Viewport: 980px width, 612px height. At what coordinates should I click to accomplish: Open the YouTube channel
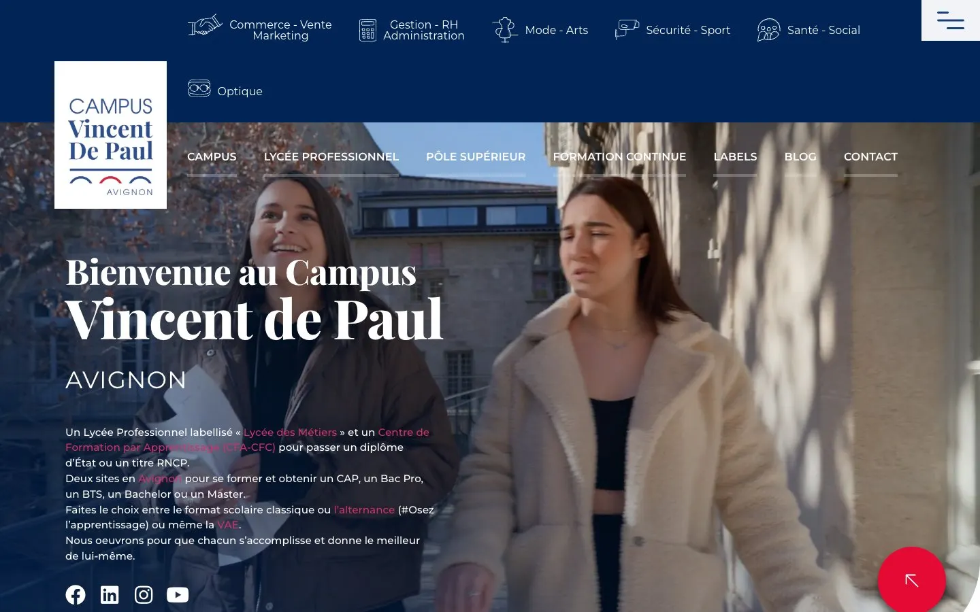(x=178, y=595)
